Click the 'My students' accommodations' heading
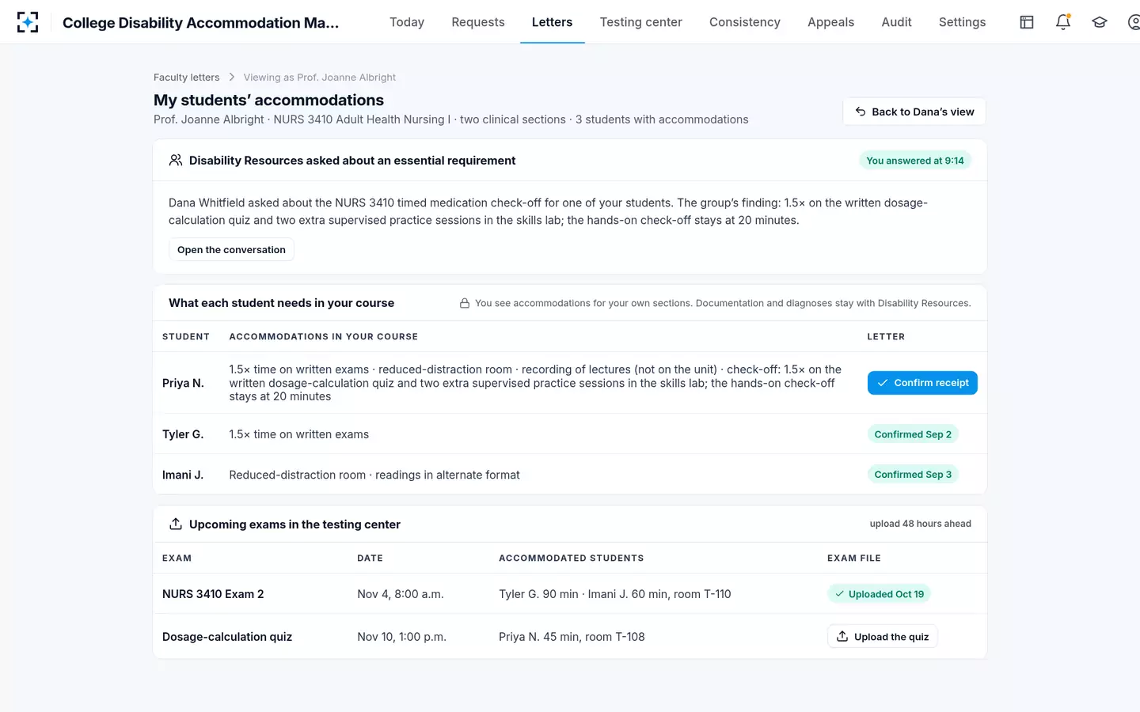The height and width of the screenshot is (712, 1140). [x=268, y=100]
